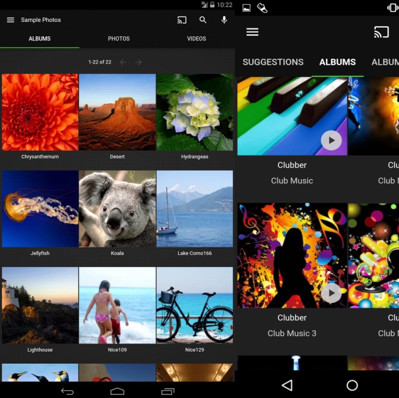Click the Lake Como166 label
Image resolution: width=399 pixels, height=398 pixels.
pos(195,253)
